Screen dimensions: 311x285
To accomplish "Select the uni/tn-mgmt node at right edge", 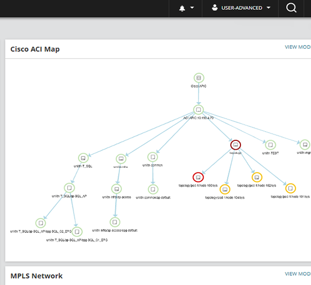I will coord(305,145).
